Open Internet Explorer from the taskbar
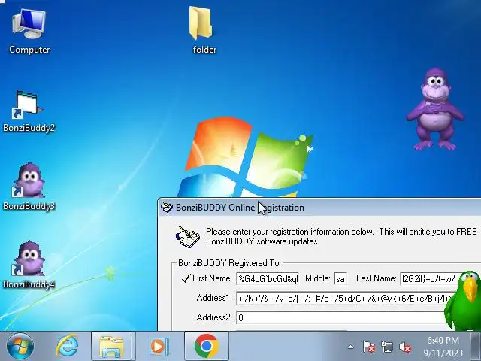This screenshot has height=361, width=481. (67, 346)
